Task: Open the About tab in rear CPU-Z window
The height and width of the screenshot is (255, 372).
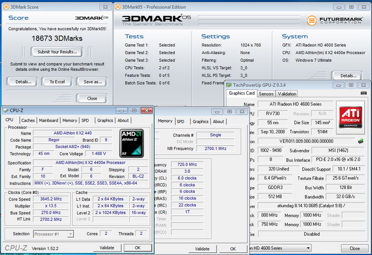Action: [218, 122]
